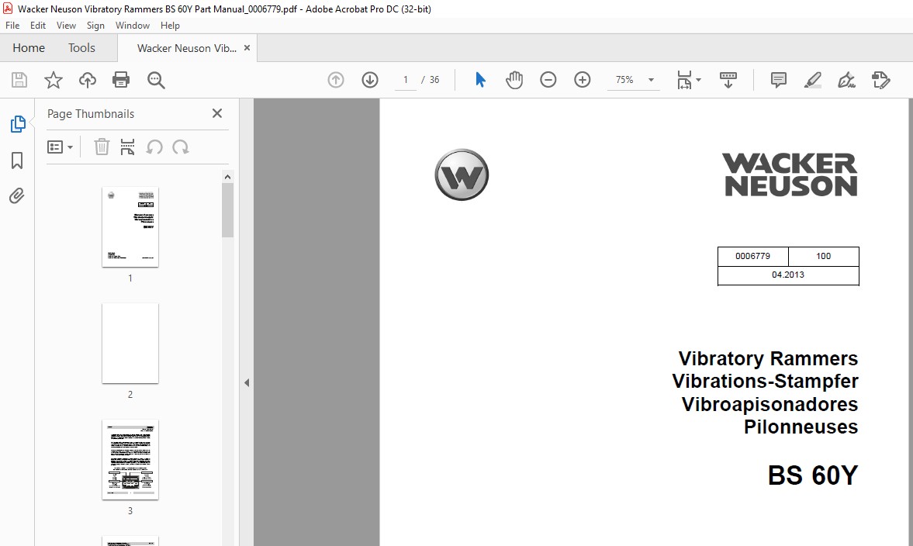The height and width of the screenshot is (546, 913).
Task: Click the 'Vibroapisonadores' title line
Action: click(x=769, y=404)
